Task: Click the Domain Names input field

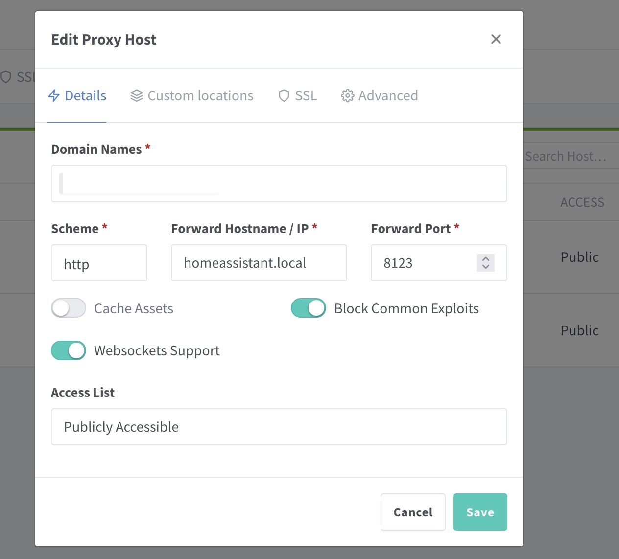Action: [279, 184]
